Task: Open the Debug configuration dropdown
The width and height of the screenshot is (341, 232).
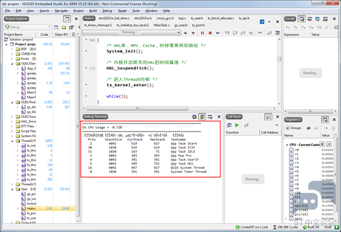Action: click(28, 27)
